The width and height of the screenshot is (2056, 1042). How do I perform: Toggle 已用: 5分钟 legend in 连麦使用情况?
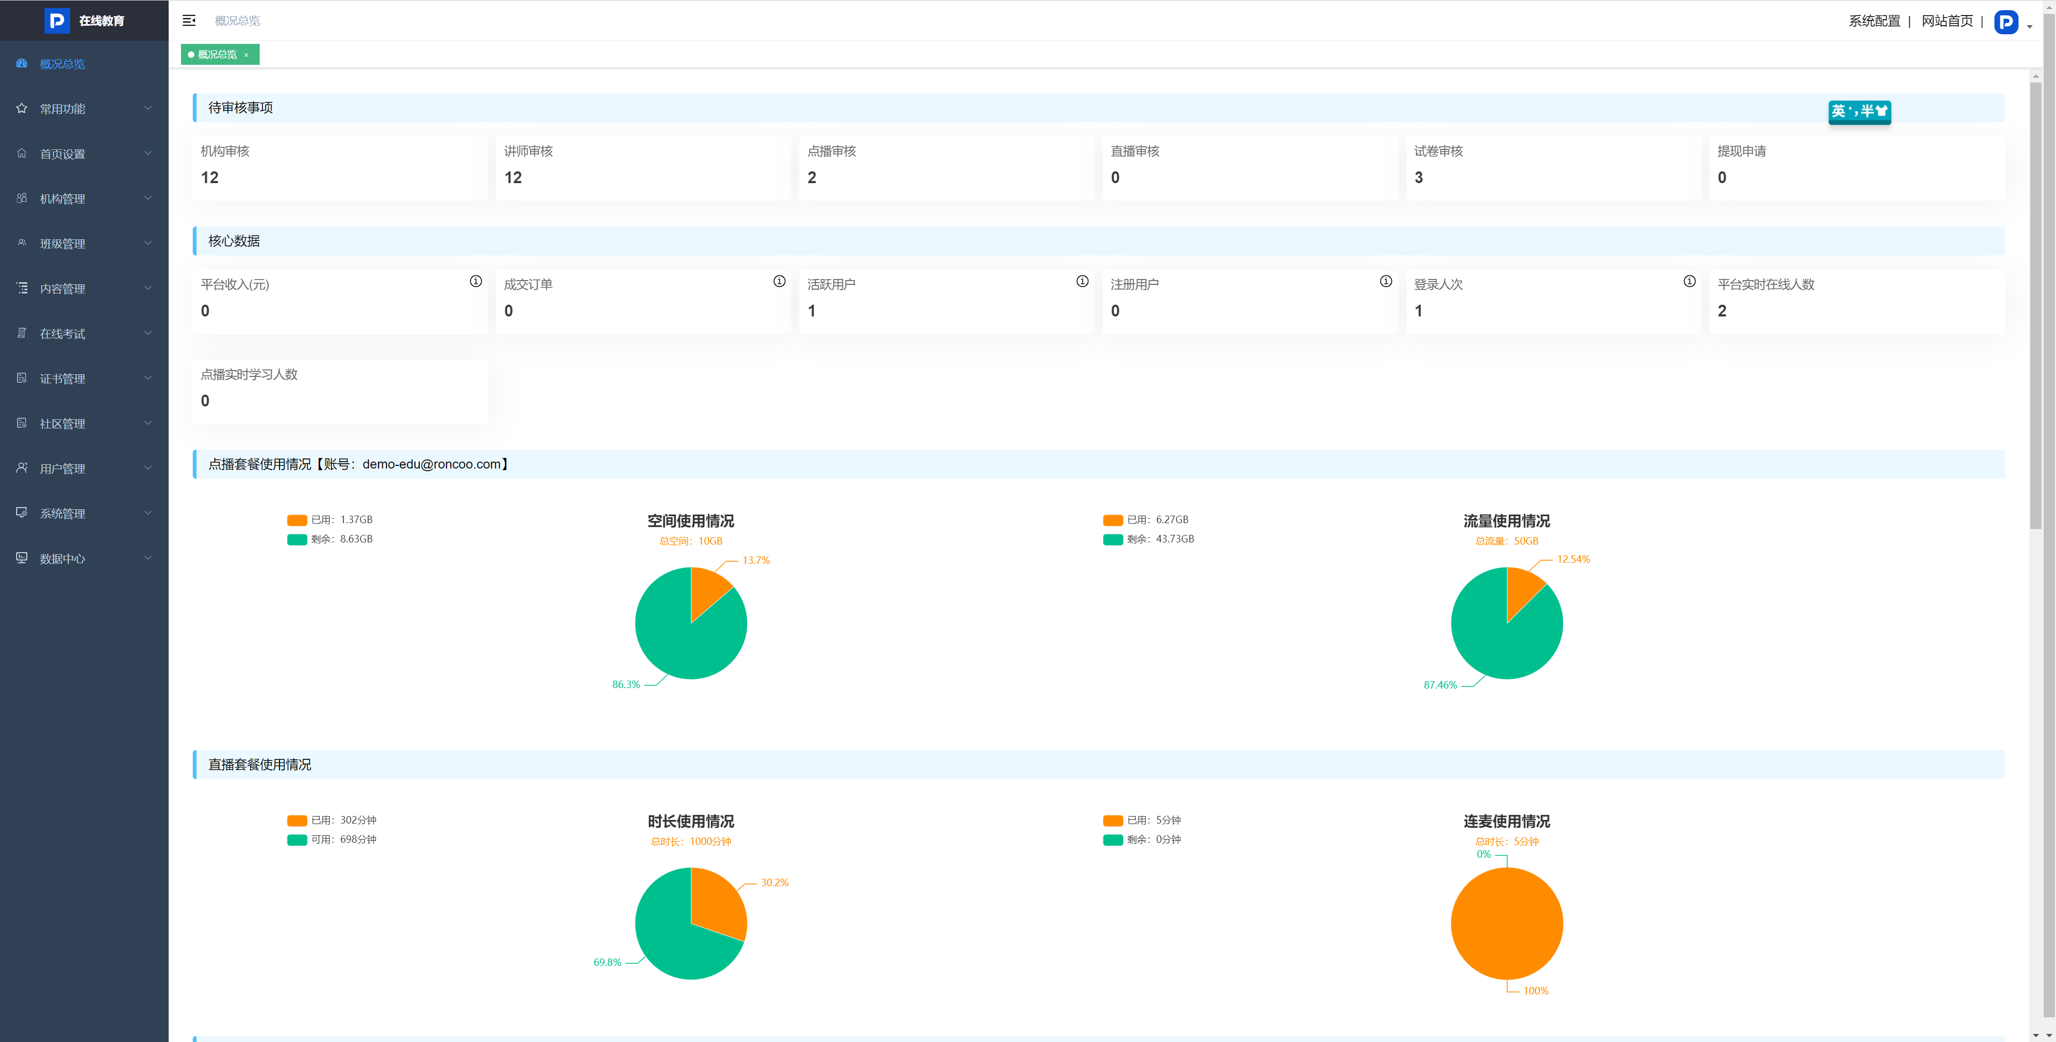(1142, 820)
